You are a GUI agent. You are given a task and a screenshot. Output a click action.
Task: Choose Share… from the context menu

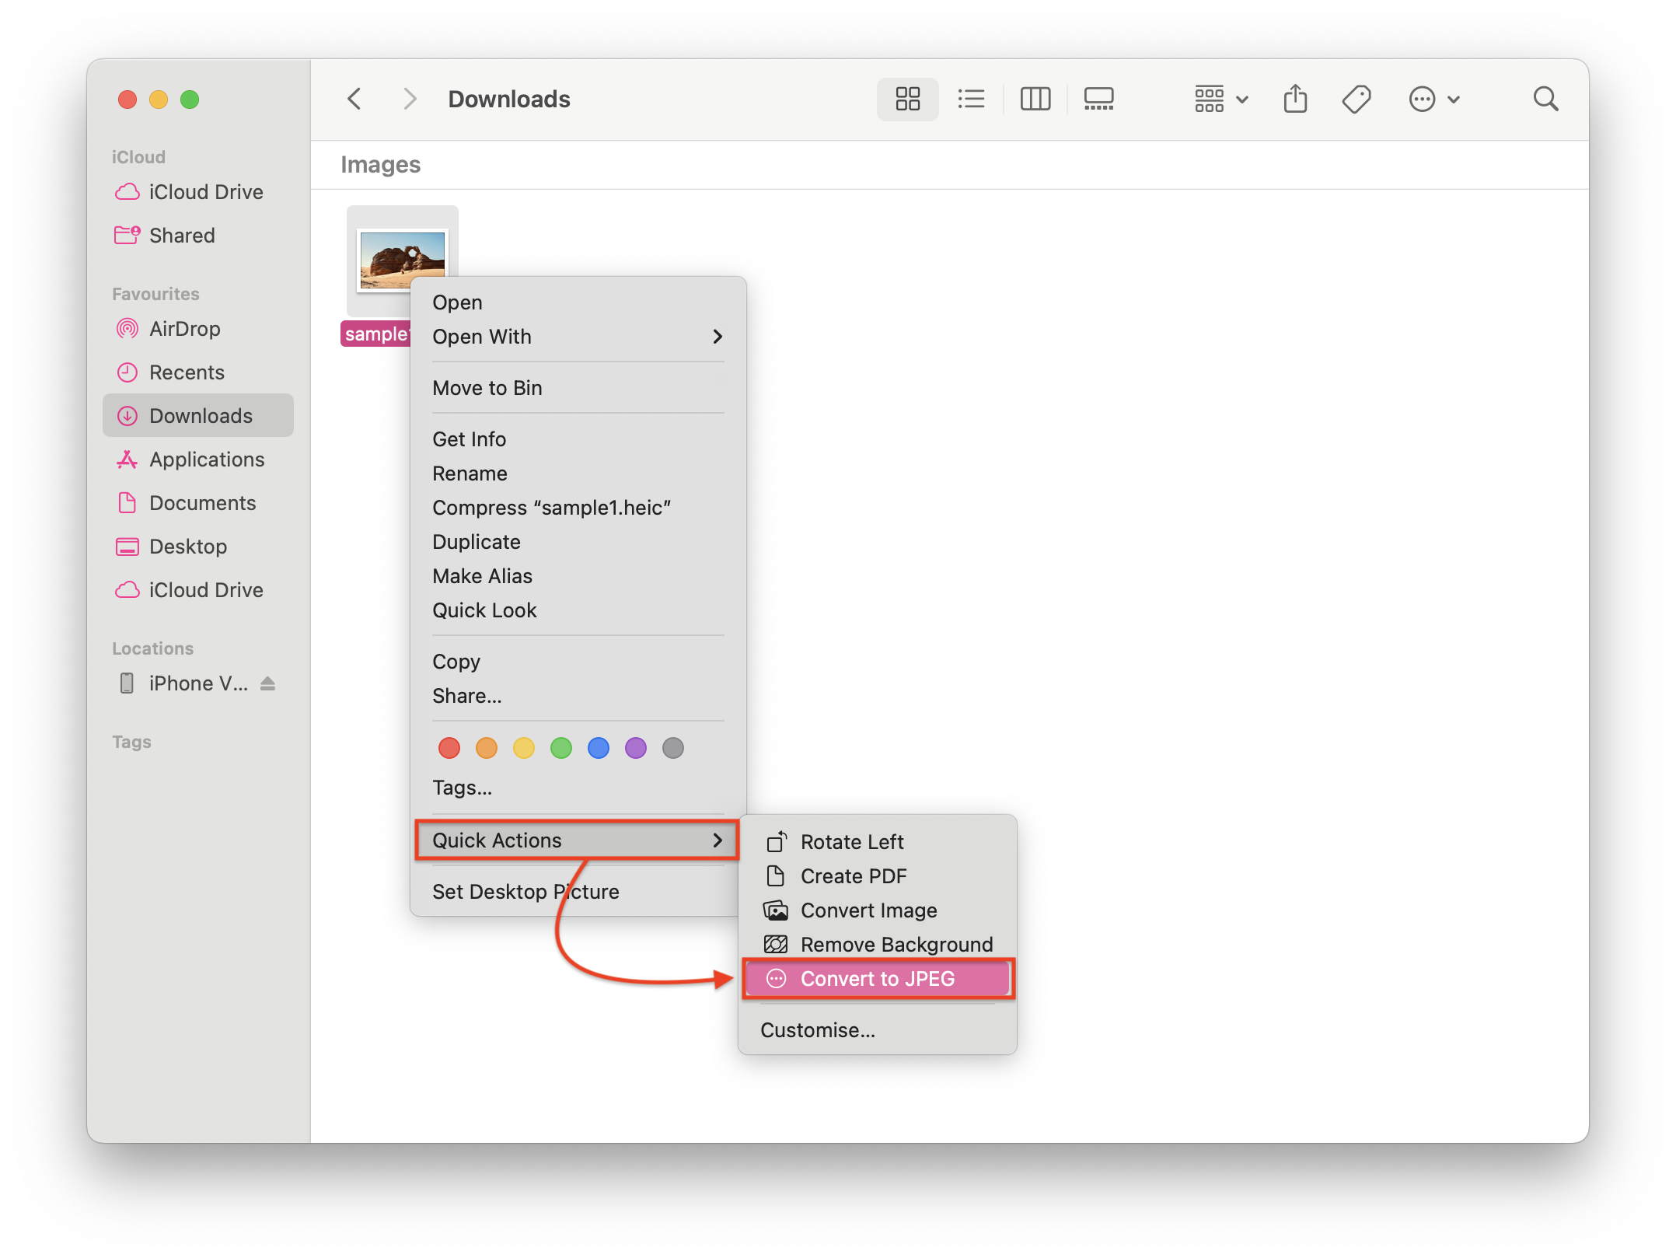point(578,696)
